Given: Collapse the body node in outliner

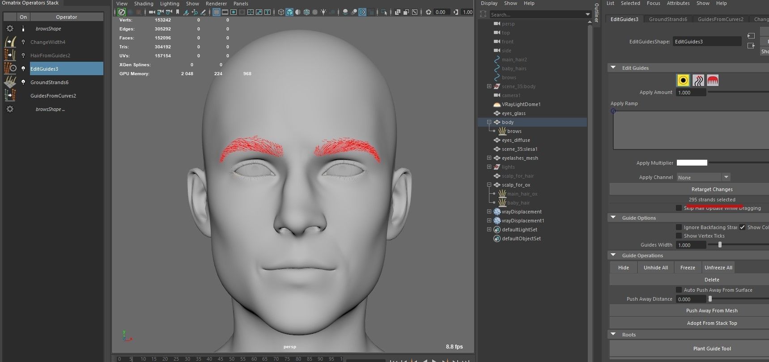Looking at the screenshot, I should (489, 122).
